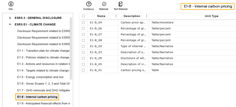
Task: Sort by the Name column header
Action: (x=101, y=16)
